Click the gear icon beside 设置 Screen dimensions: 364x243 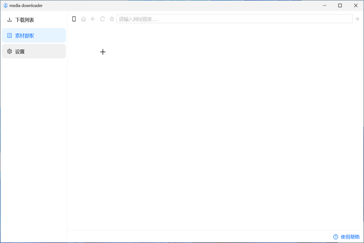point(9,51)
